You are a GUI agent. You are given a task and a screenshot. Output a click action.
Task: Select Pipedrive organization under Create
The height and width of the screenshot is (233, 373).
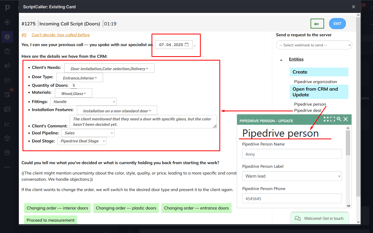tap(315, 82)
